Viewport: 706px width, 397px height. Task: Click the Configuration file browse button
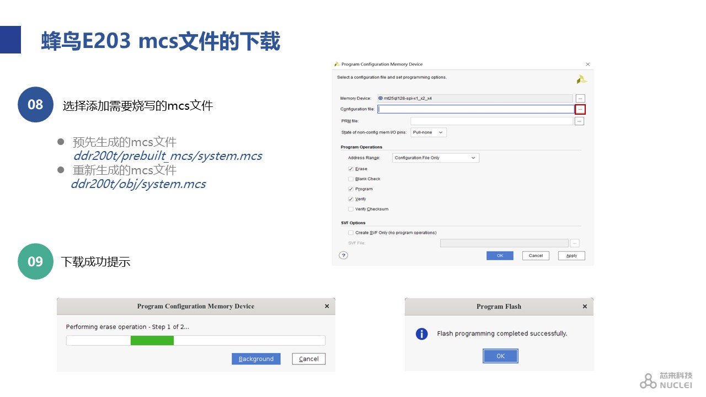click(580, 109)
